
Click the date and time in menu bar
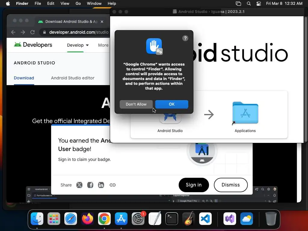click(284, 3)
